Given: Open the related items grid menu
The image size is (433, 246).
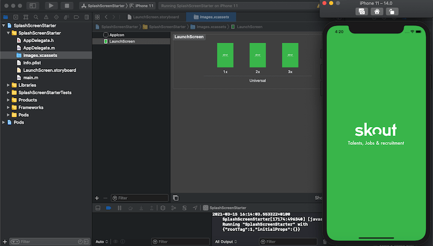Looking at the screenshot, I should tap(97, 17).
